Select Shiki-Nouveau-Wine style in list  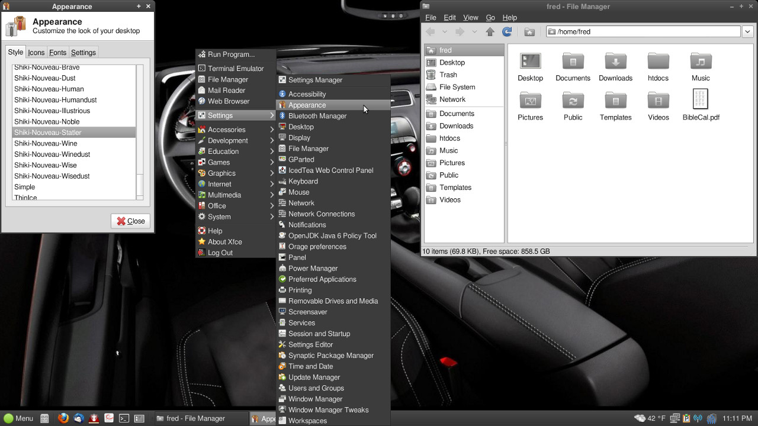[x=74, y=143]
